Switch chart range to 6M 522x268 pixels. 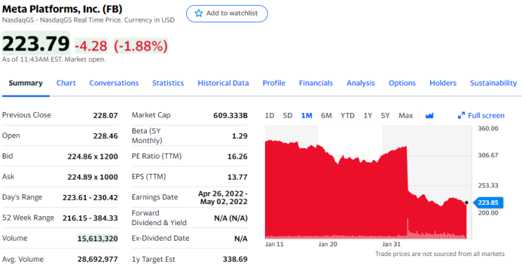(x=326, y=115)
